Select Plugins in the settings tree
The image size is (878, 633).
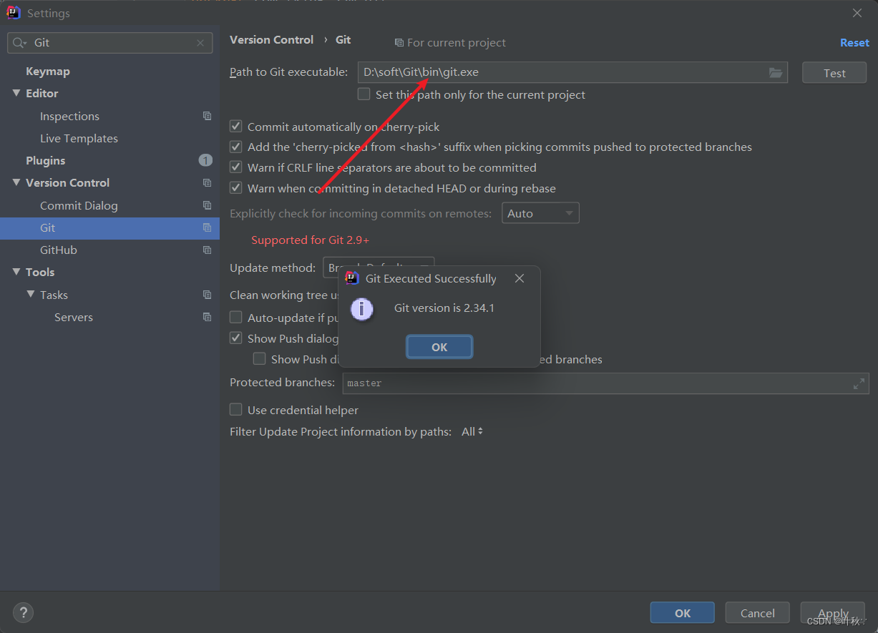[45, 160]
